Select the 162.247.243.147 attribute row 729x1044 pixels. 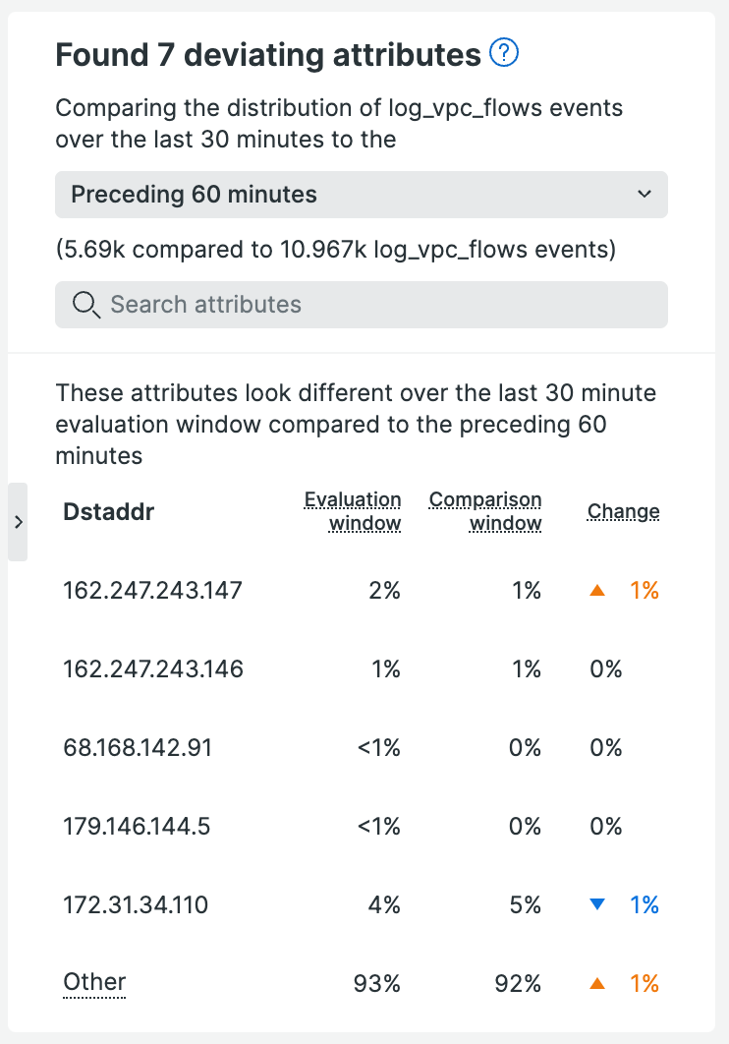coord(152,591)
